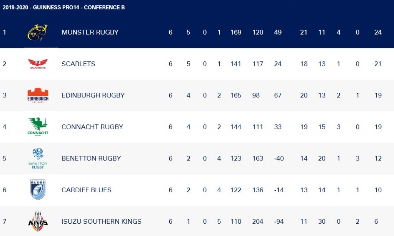
Task: Click the Scarlets team logo
Action: pos(38,64)
